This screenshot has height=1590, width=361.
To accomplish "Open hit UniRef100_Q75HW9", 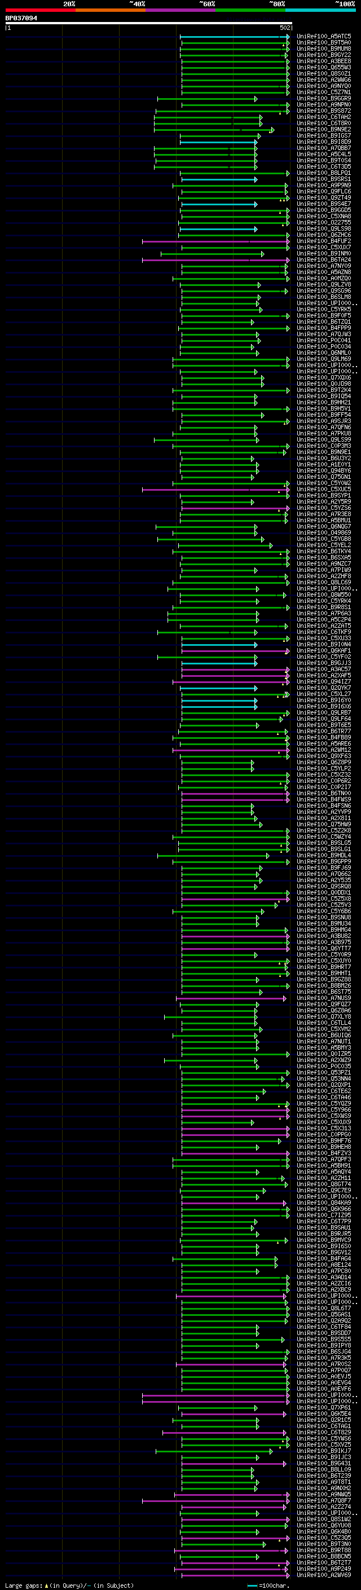I will pos(324,824).
